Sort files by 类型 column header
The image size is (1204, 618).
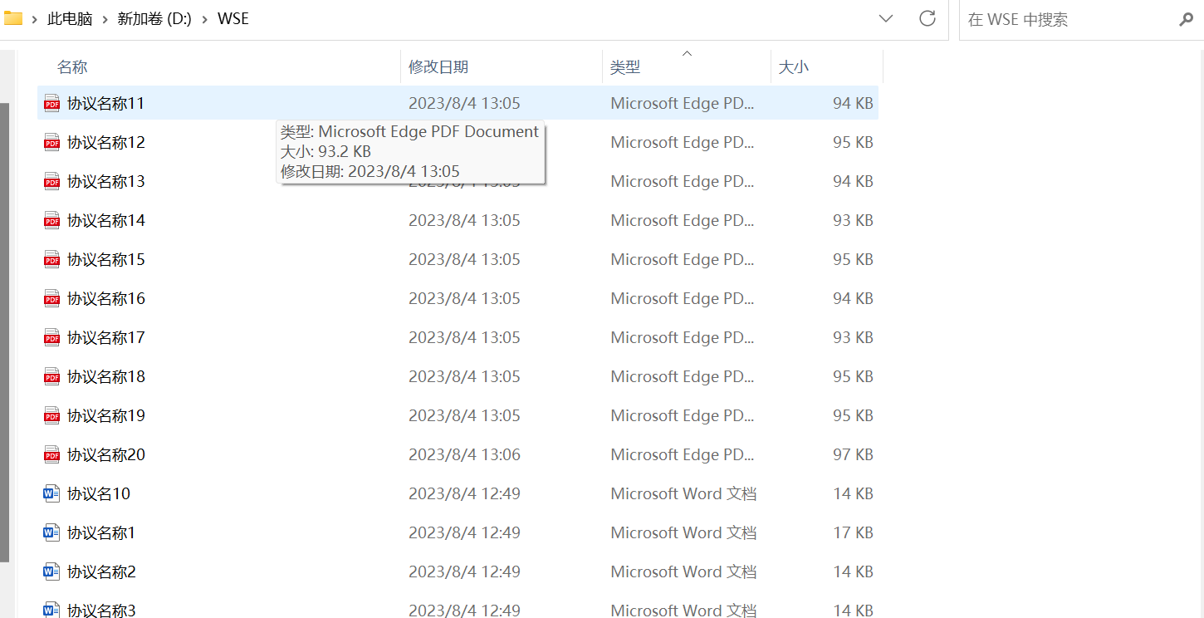[687, 67]
